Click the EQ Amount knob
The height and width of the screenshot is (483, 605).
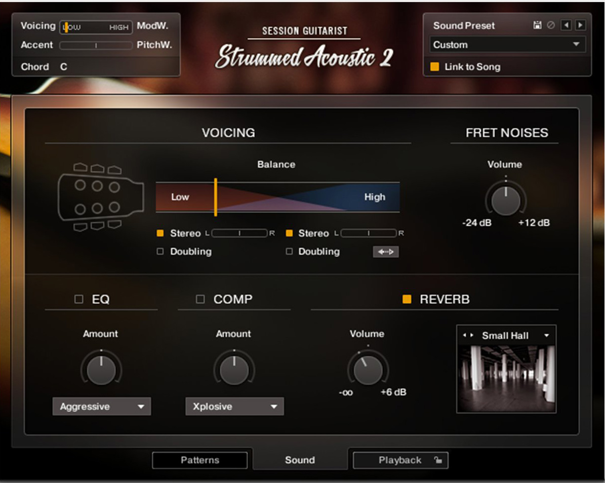[x=101, y=370]
